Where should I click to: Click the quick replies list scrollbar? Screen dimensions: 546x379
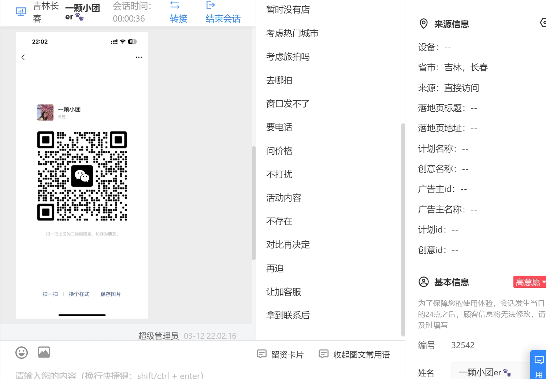point(403,230)
